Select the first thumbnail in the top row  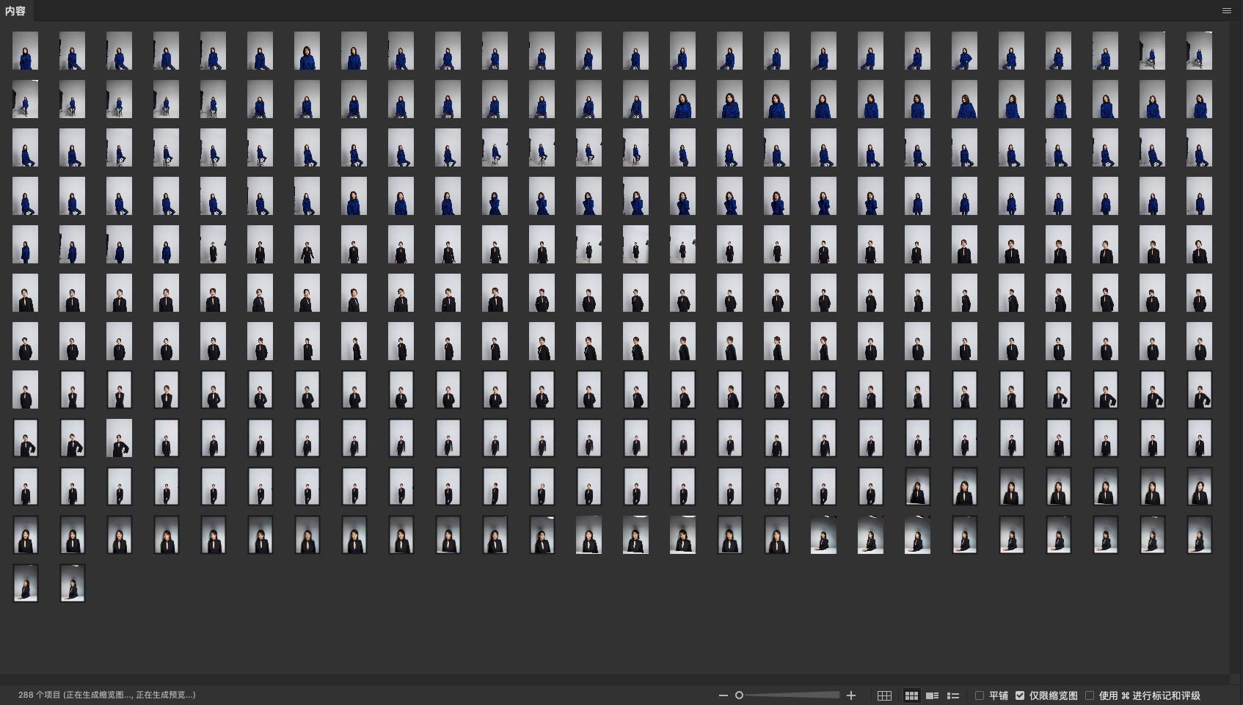(x=25, y=51)
